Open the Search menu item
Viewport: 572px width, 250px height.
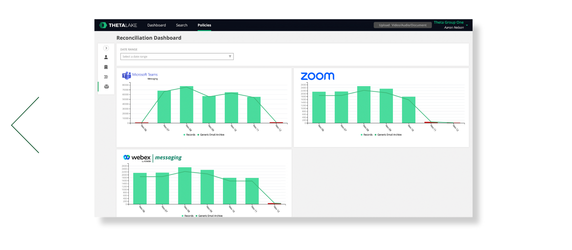[182, 25]
